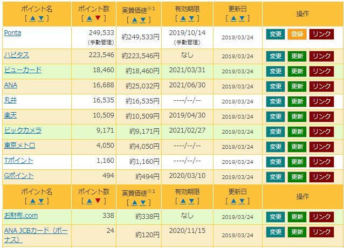Sort 有効期限 descending in top header

191,18
